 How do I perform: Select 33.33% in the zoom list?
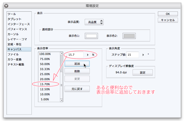(49, 69)
